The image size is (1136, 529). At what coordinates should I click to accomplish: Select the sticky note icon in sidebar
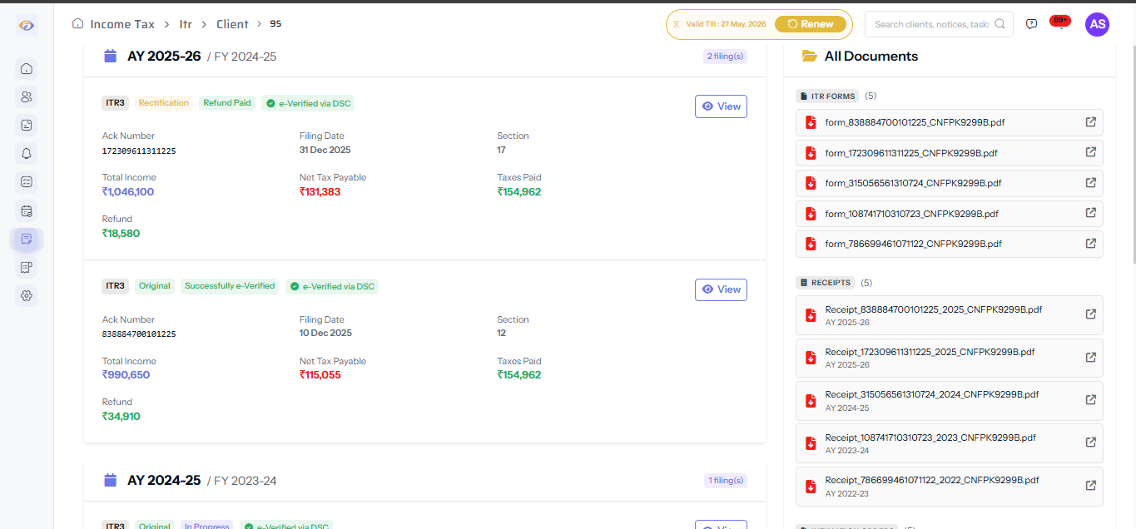coord(27,125)
